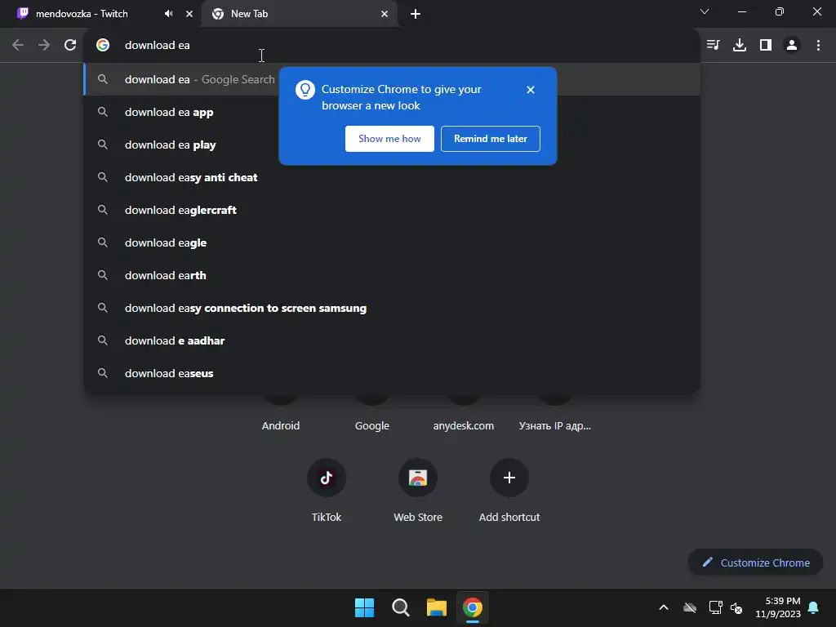Open the notifications bell icon
The width and height of the screenshot is (836, 627).
(814, 607)
